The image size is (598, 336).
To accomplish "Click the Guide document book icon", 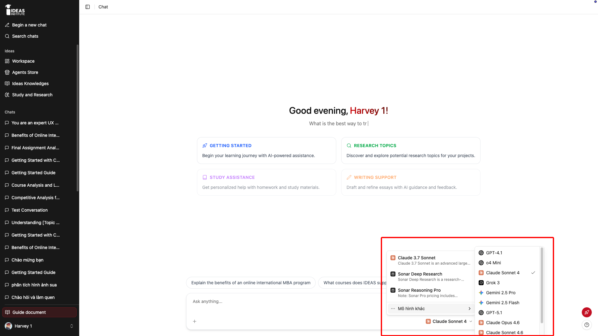I will [x=7, y=312].
